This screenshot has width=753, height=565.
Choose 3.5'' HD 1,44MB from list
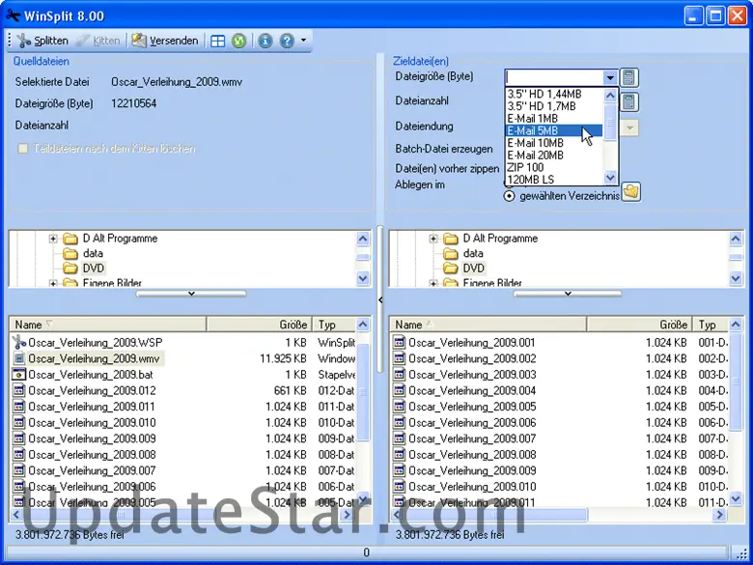pos(554,95)
